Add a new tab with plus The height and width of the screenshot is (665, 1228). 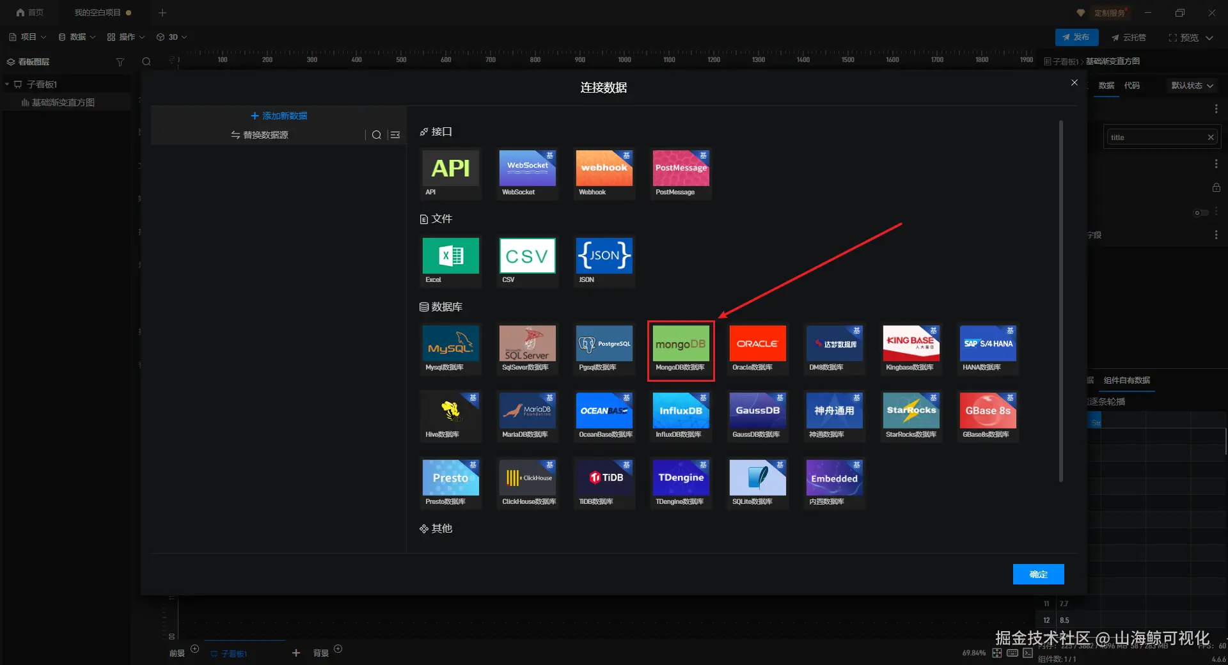pyautogui.click(x=162, y=13)
